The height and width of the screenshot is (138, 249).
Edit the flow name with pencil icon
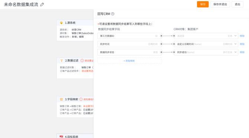[x=42, y=4]
